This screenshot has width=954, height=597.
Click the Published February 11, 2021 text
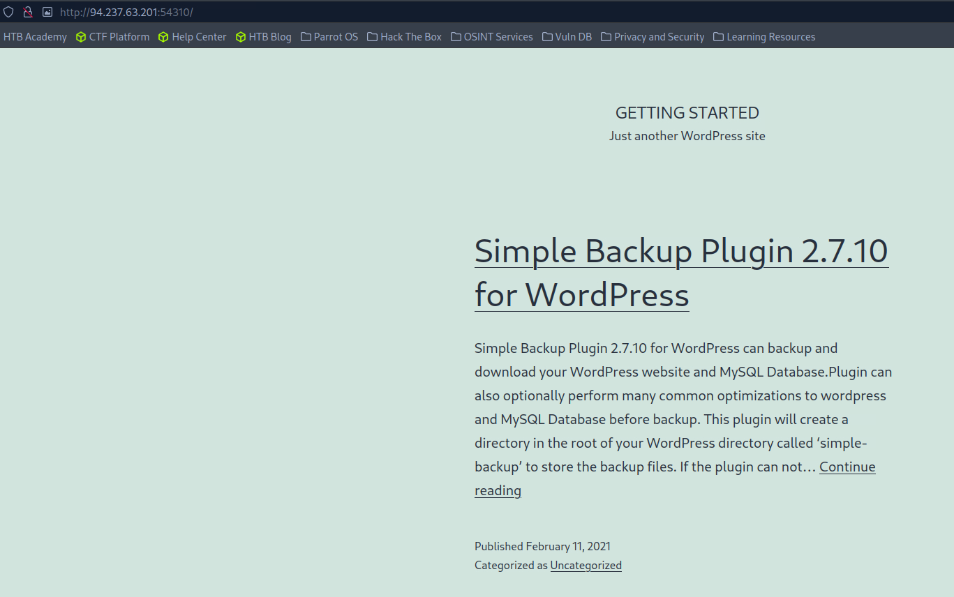[x=542, y=546]
